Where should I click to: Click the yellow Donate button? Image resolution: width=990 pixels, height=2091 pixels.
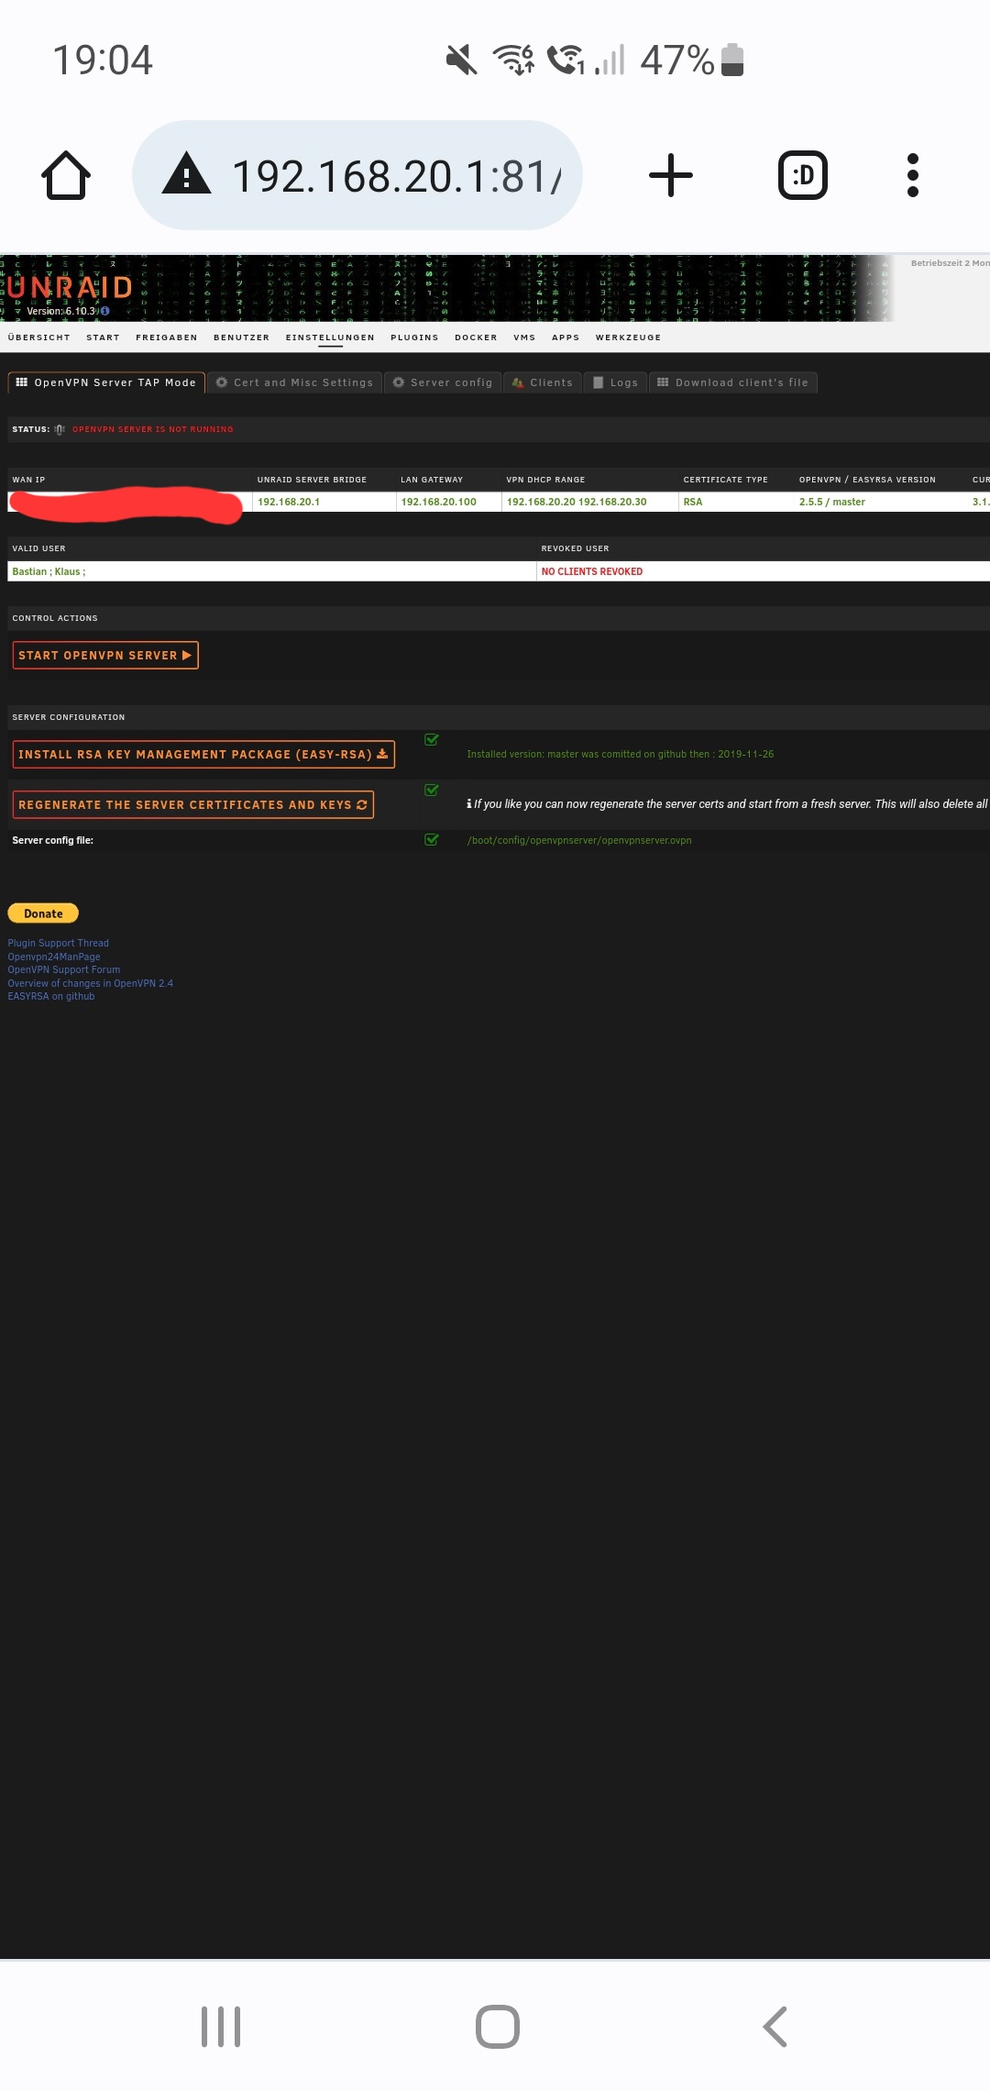pos(43,913)
